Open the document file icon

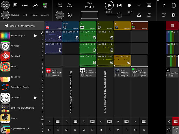click(x=174, y=5)
